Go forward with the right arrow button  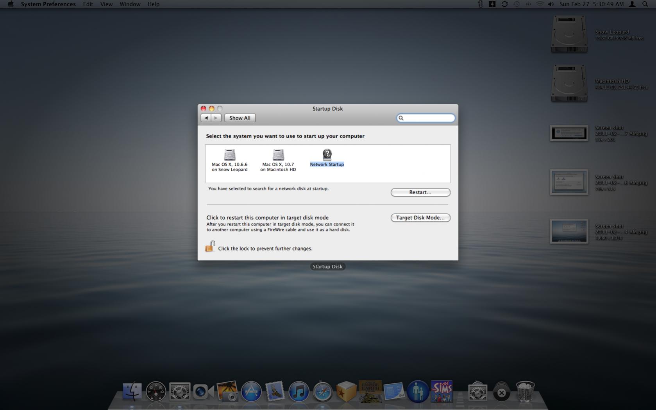coord(216,118)
